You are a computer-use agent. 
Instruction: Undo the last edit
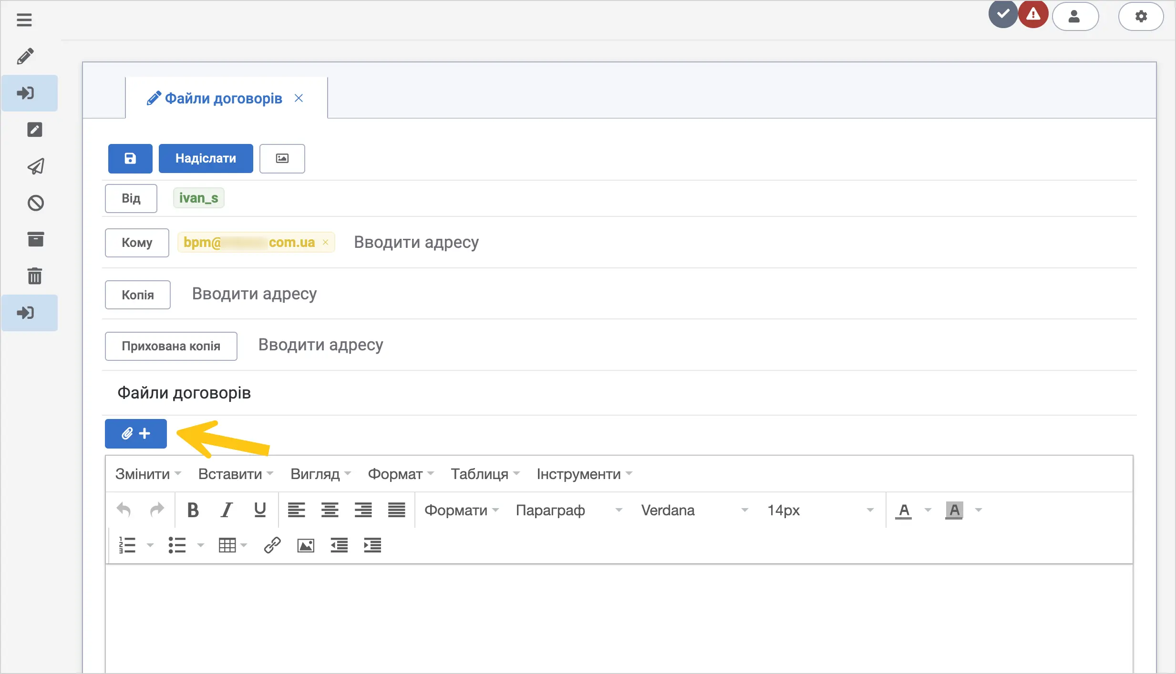[x=124, y=510]
